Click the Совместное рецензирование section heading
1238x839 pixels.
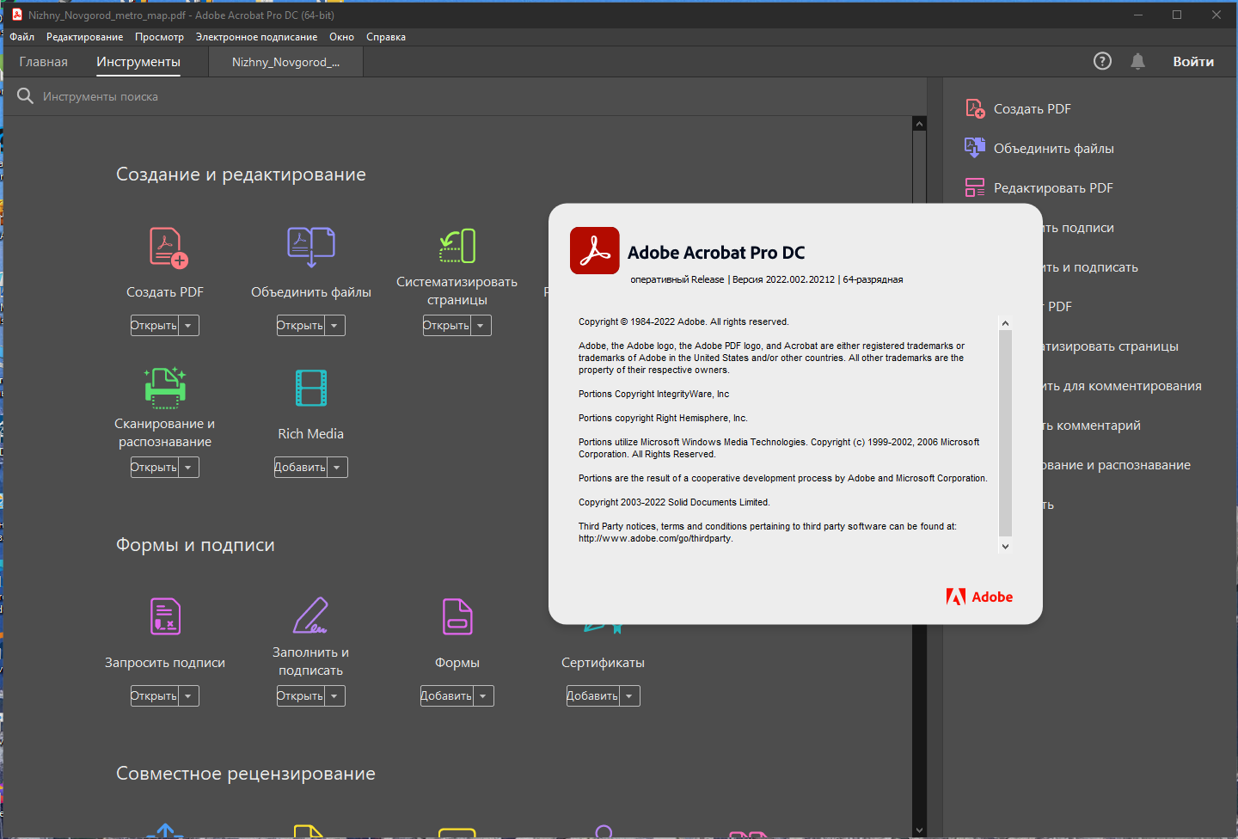tap(246, 774)
